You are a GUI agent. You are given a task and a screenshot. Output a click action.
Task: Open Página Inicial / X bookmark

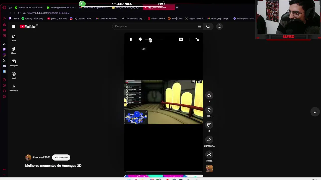click(x=195, y=18)
